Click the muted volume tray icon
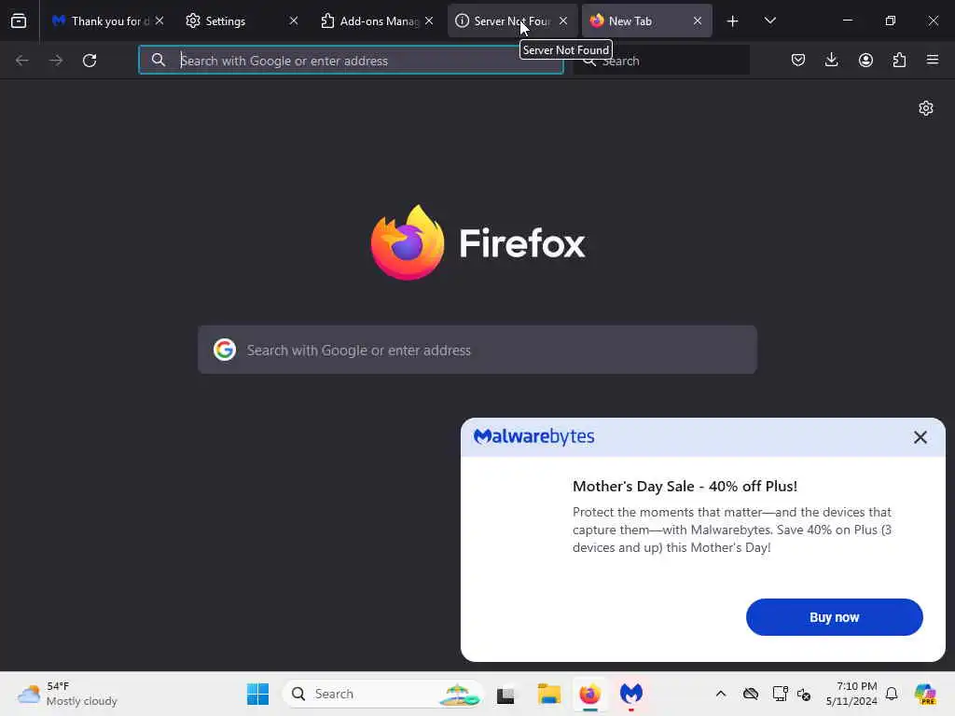The height and width of the screenshot is (716, 955). point(804,694)
